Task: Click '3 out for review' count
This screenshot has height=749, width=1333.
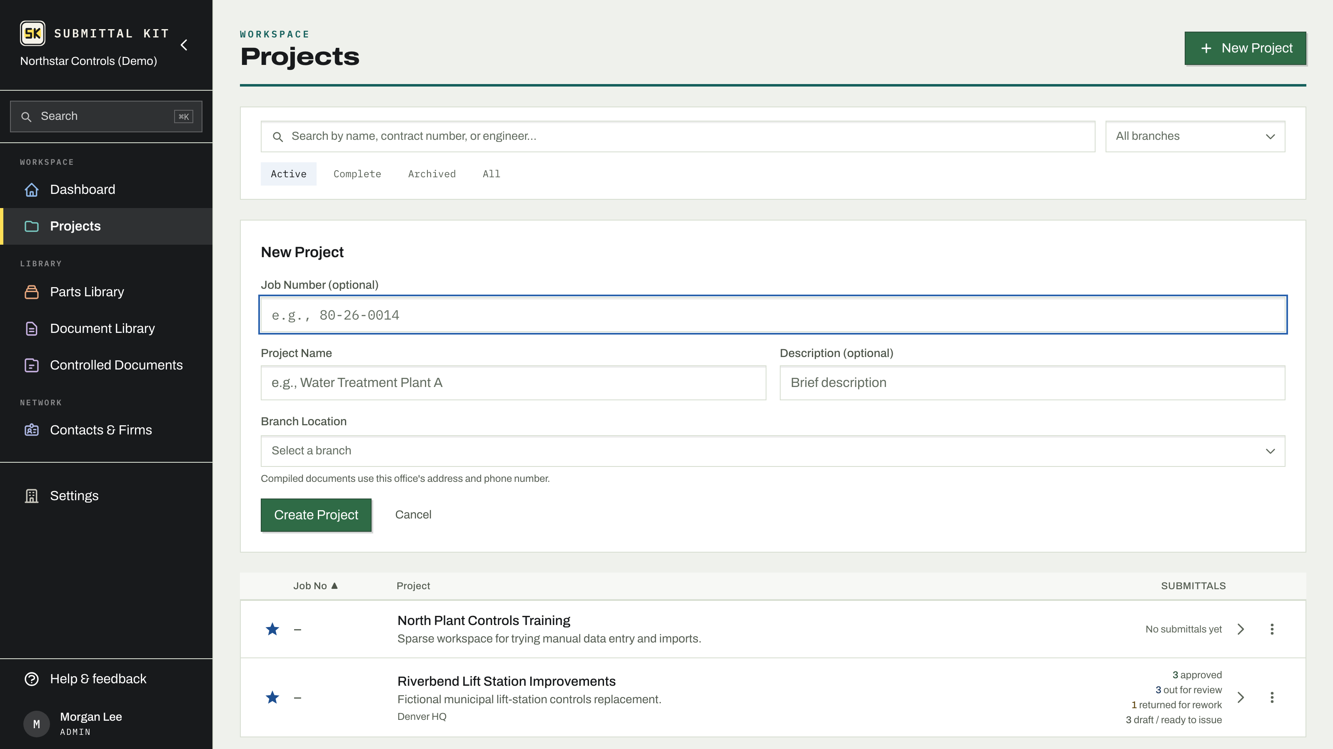Action: pos(1188,690)
